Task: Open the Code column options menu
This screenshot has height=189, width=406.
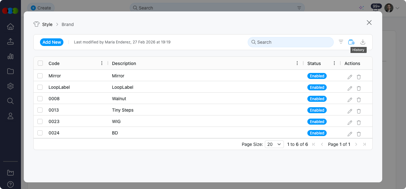Action: tap(102, 63)
